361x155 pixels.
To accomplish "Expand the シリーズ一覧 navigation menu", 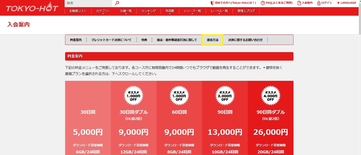I will click(192, 11).
